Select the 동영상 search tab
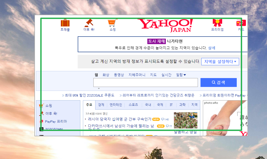The height and width of the screenshot is (159, 267). tap(119, 75)
